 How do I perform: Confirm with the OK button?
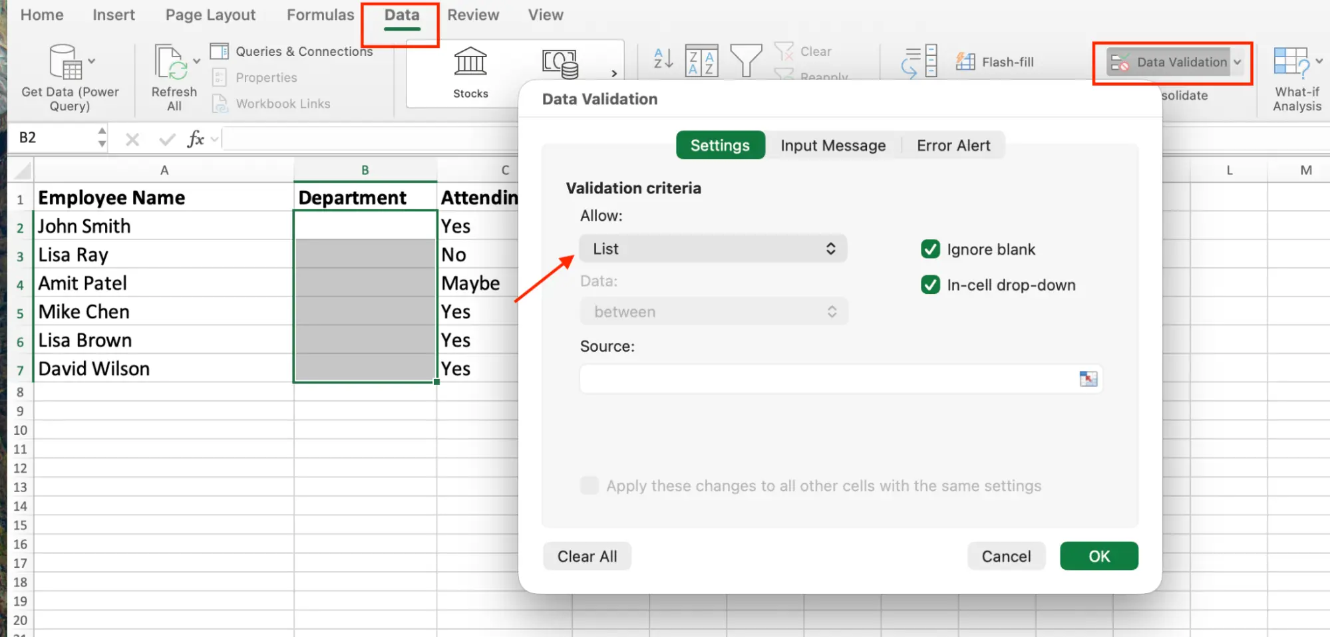pyautogui.click(x=1098, y=556)
